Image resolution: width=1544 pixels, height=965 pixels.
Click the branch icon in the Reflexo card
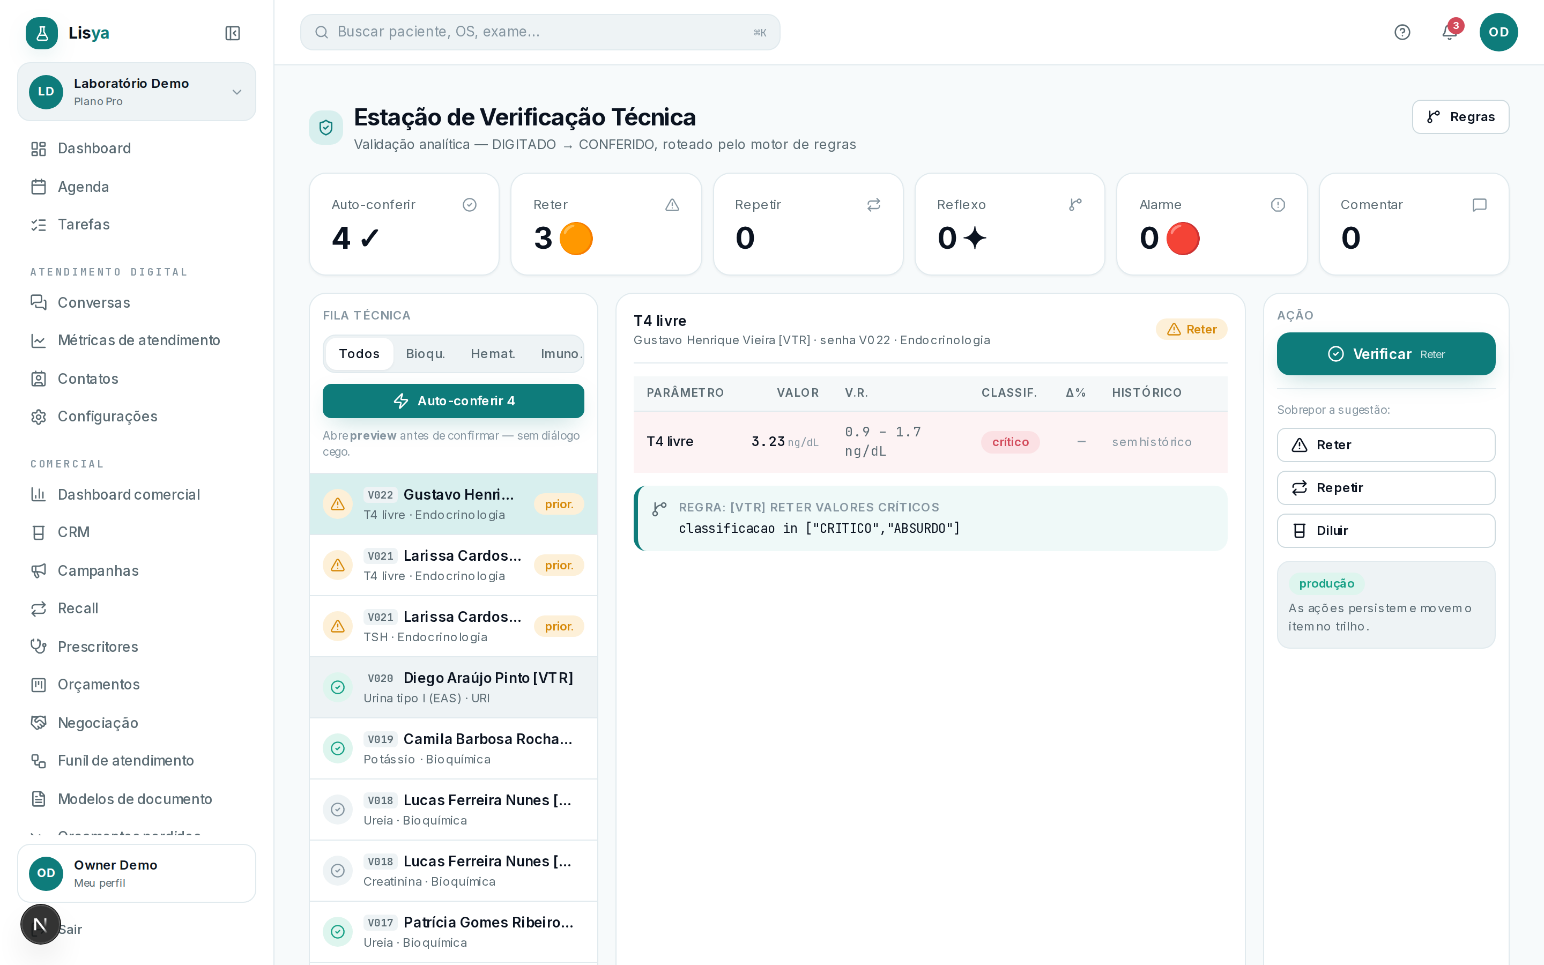(x=1075, y=205)
